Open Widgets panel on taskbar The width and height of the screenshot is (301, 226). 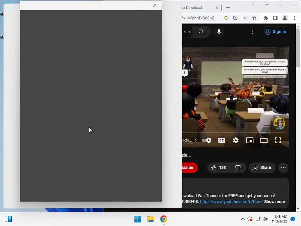click(8, 219)
